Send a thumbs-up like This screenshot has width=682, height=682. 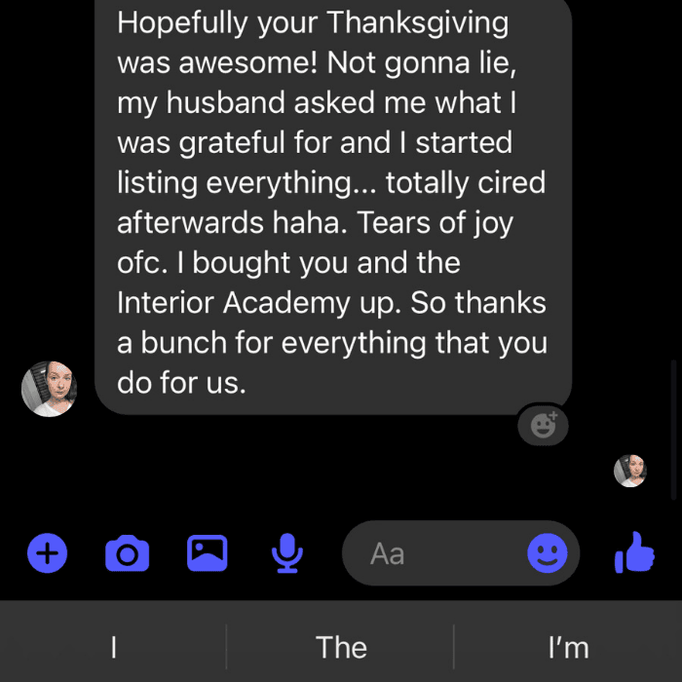coord(634,552)
